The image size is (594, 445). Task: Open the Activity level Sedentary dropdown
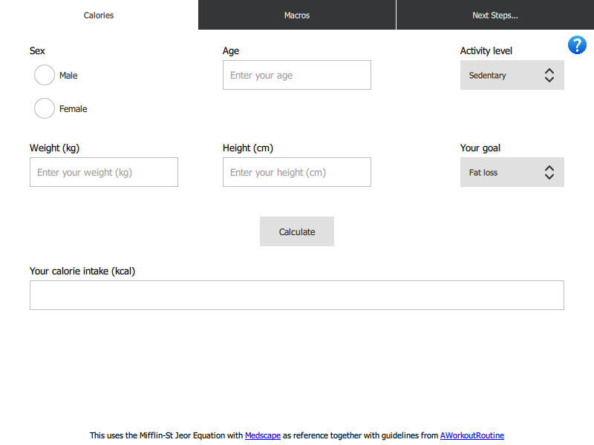(x=512, y=75)
